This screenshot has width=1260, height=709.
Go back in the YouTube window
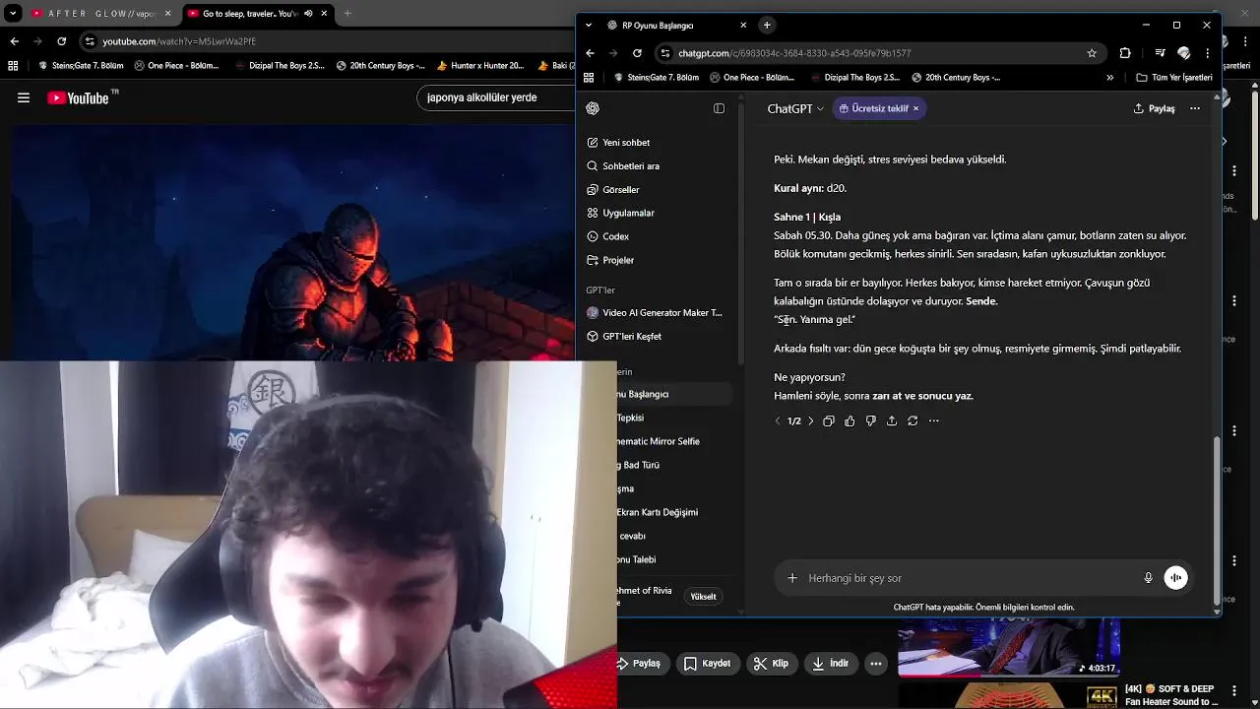point(14,41)
